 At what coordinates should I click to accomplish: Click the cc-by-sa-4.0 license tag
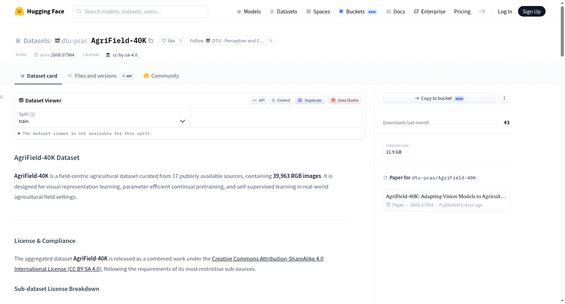(122, 55)
